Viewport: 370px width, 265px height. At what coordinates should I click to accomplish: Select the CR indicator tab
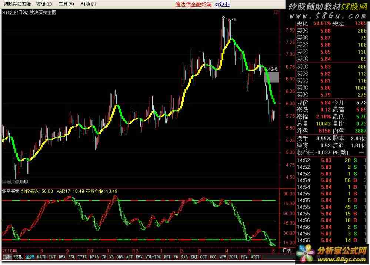(104, 257)
